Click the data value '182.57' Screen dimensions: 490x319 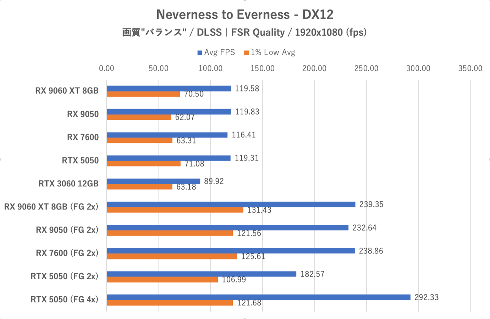(x=312, y=274)
